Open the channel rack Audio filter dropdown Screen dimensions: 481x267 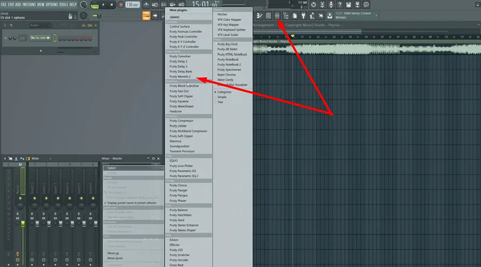tap(40, 25)
